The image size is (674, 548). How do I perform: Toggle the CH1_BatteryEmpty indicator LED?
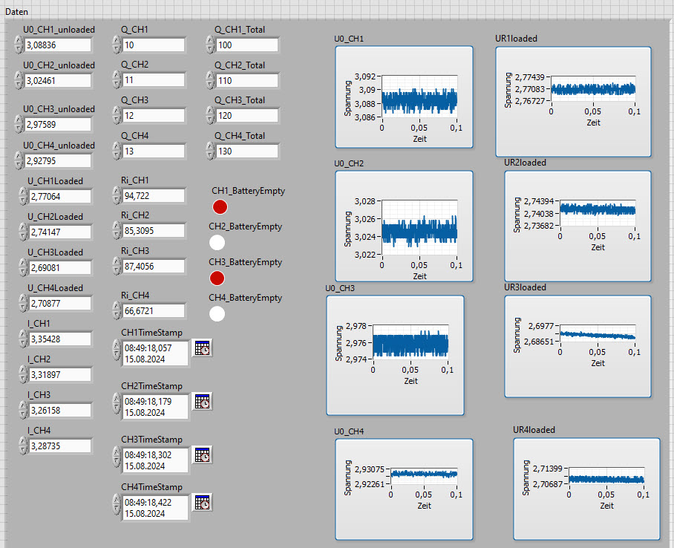220,207
